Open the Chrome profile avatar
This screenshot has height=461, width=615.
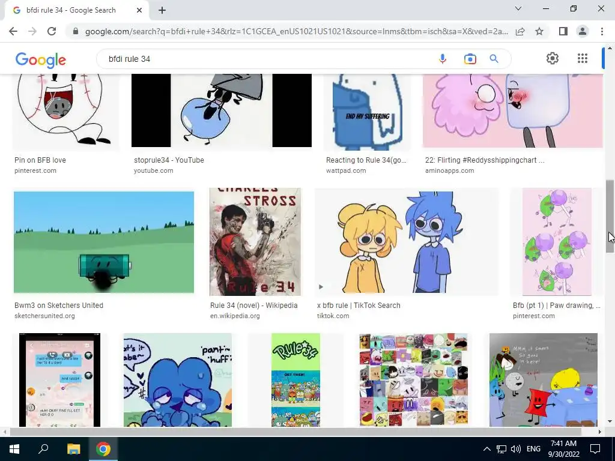point(583,31)
